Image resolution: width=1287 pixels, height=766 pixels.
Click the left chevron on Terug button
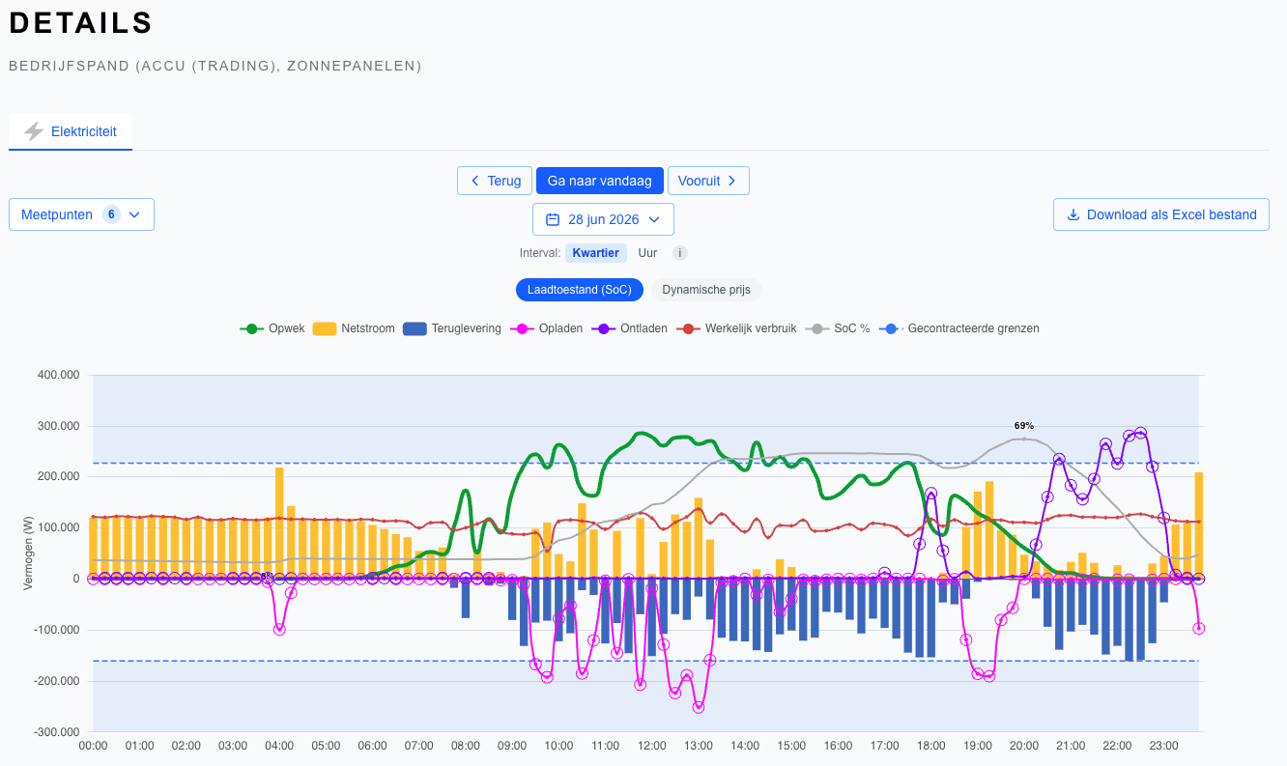click(474, 181)
